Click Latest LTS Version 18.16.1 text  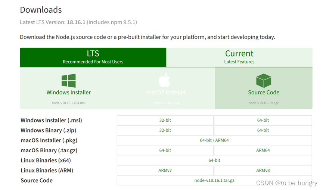[78, 22]
